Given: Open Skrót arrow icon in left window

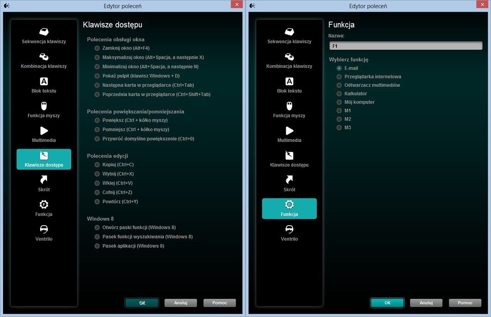Looking at the screenshot, I should pos(44,180).
